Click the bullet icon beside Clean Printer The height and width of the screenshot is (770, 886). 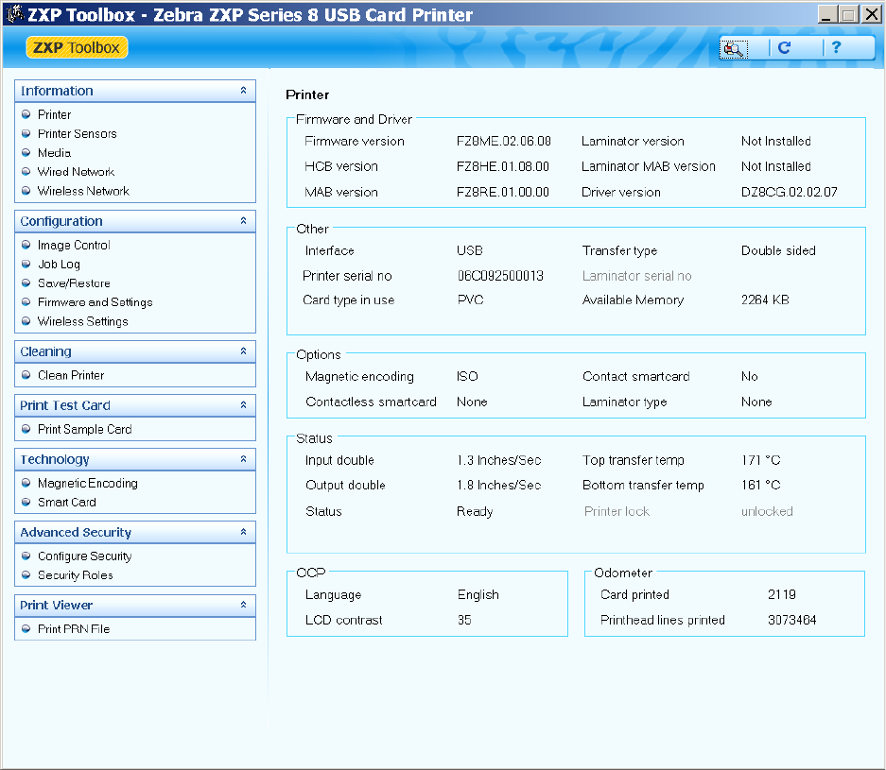pos(26,375)
